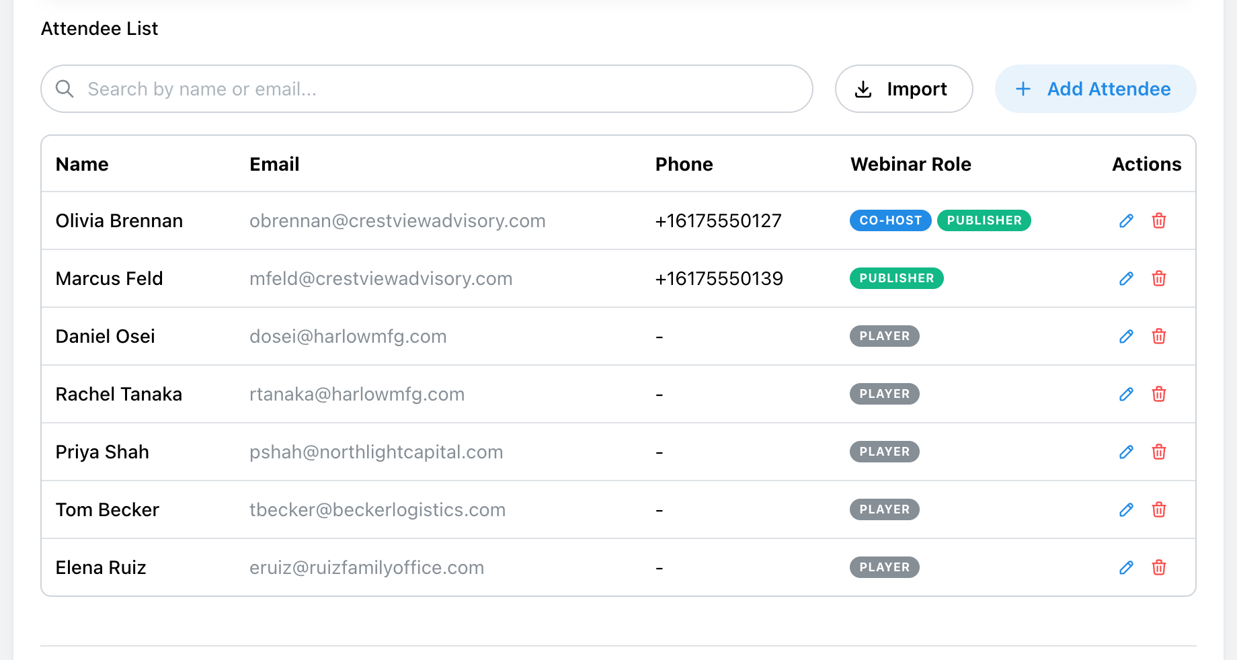Click phone number +16175550139
This screenshot has height=660, width=1237.
click(x=719, y=278)
